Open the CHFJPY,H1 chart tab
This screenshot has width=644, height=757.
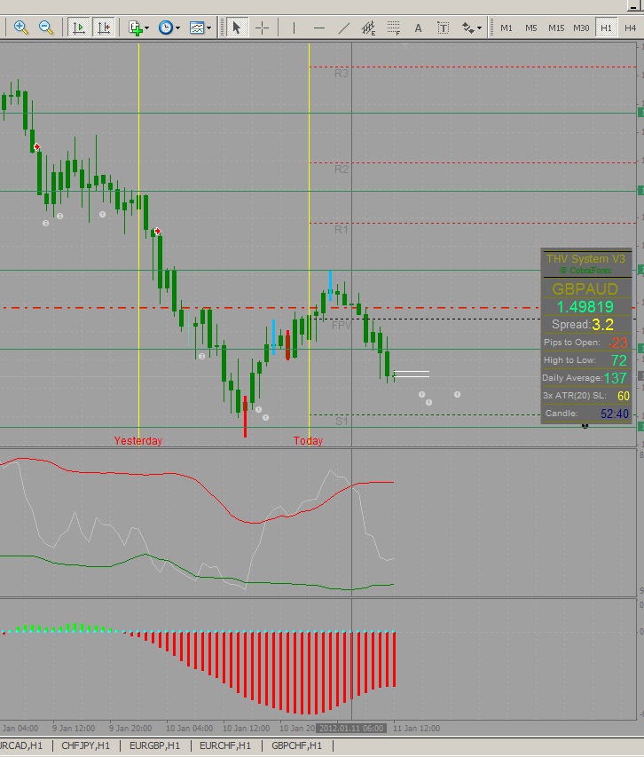pos(86,745)
